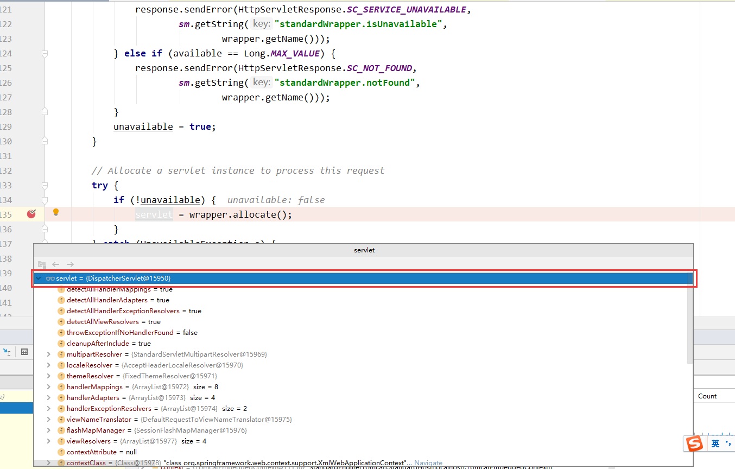Click the 'size = 8' handlerMappings value
Screen dimensions: 735x469
click(206, 387)
